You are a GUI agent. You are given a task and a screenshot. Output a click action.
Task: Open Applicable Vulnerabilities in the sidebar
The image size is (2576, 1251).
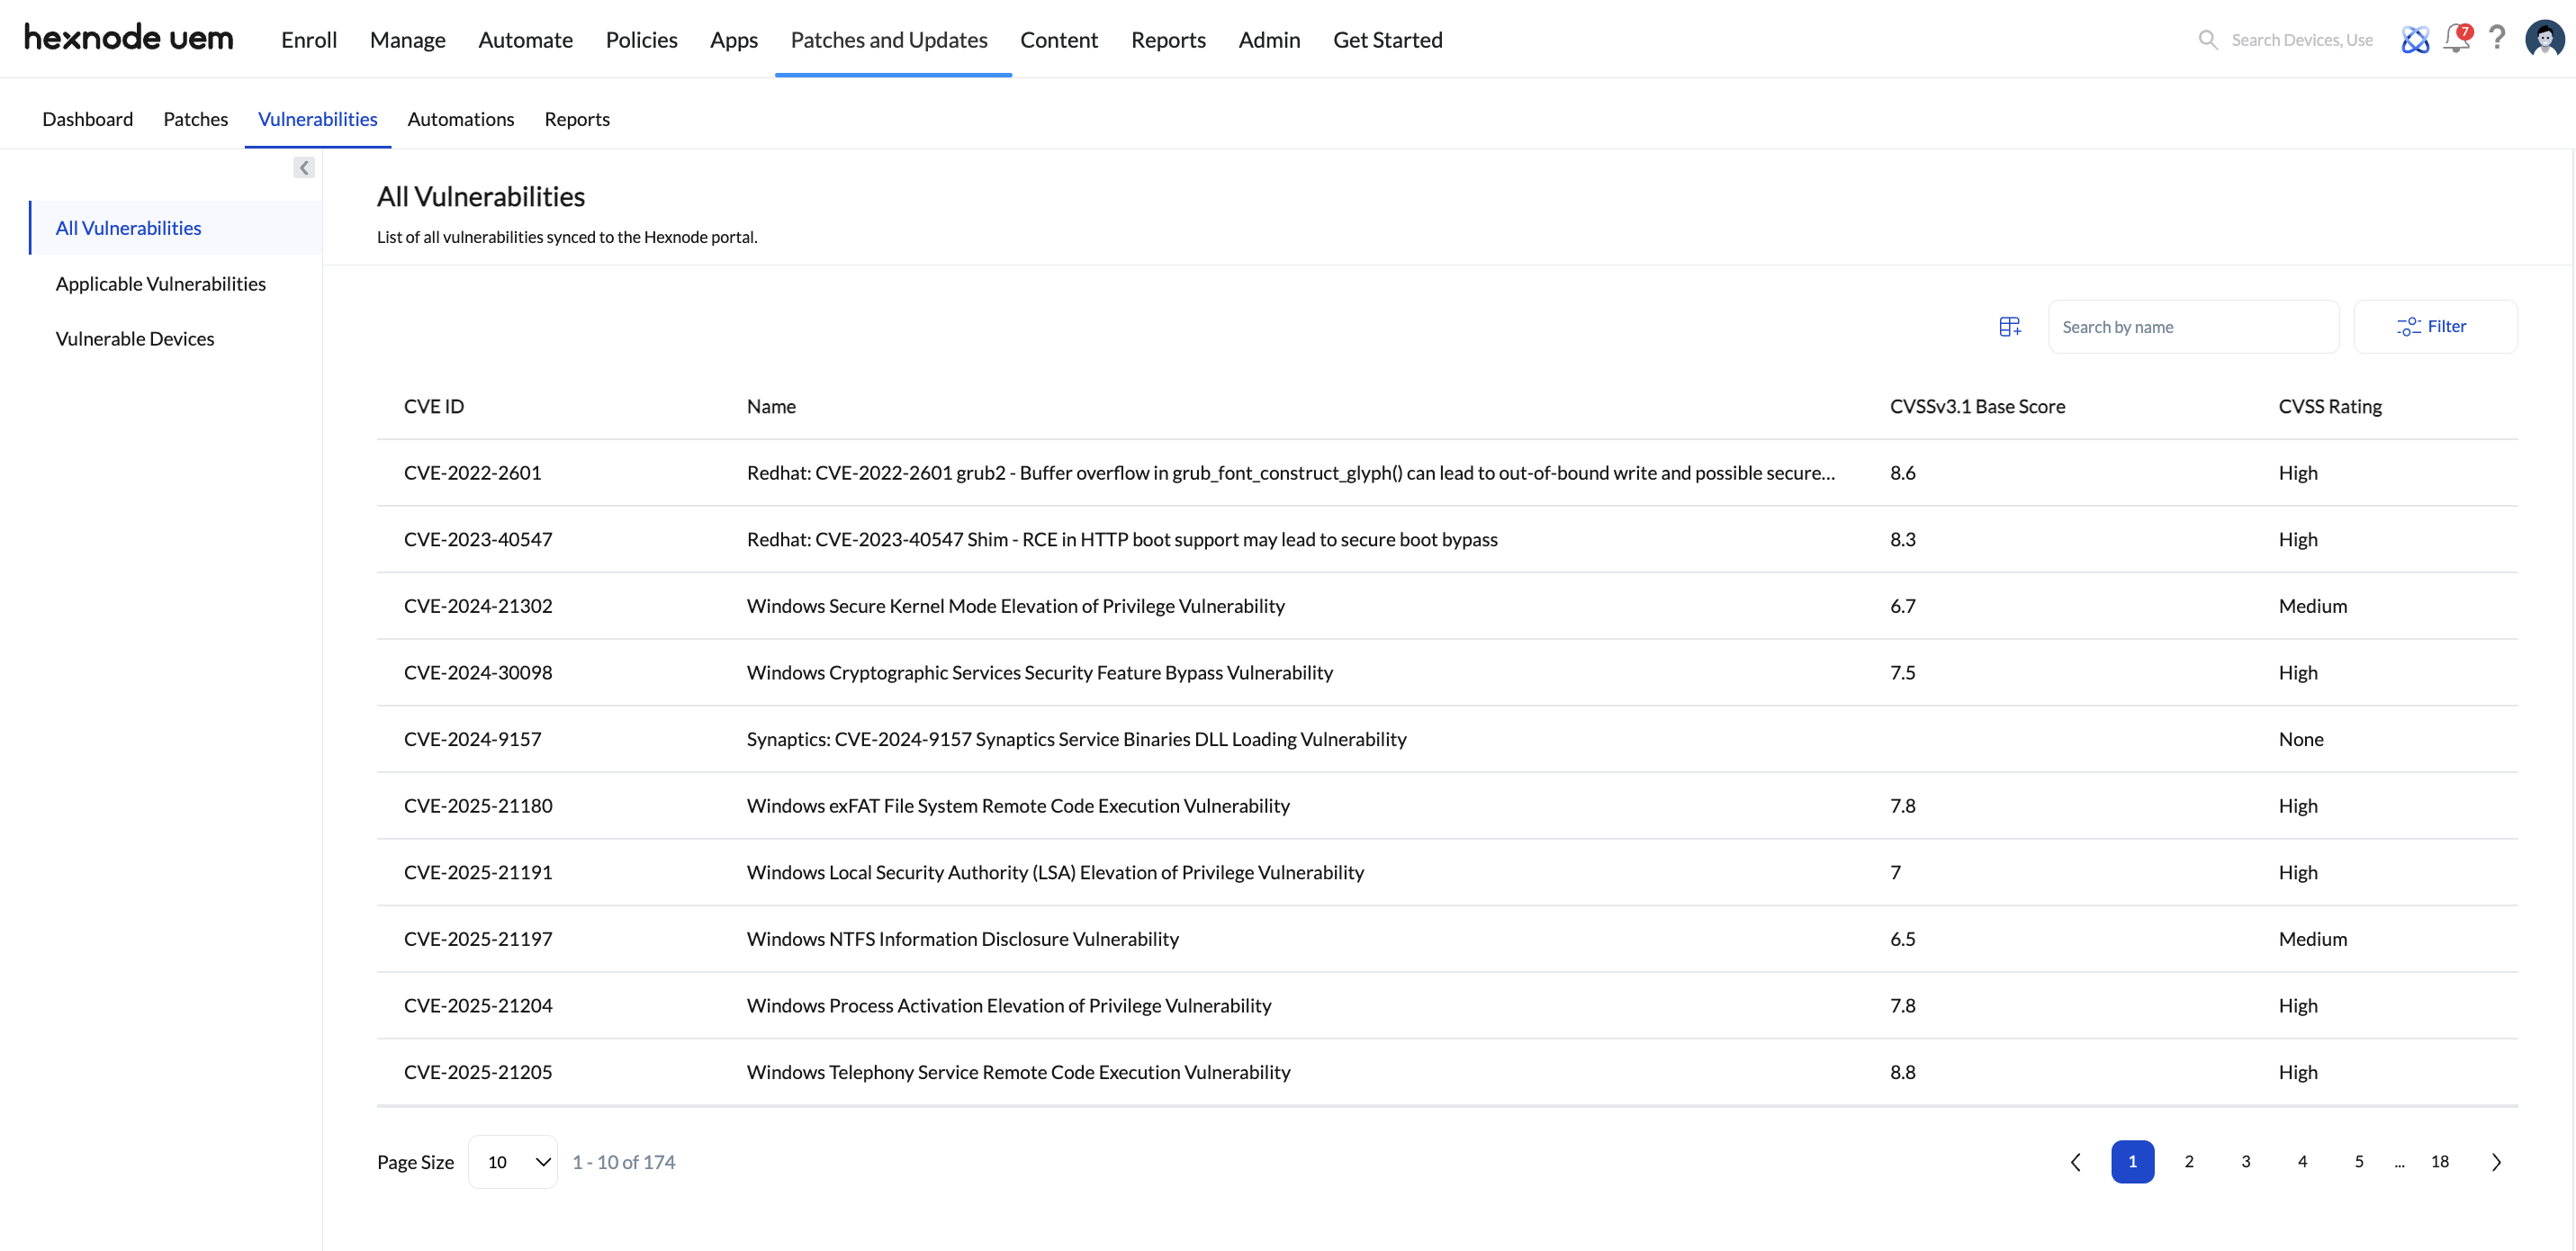coord(161,284)
